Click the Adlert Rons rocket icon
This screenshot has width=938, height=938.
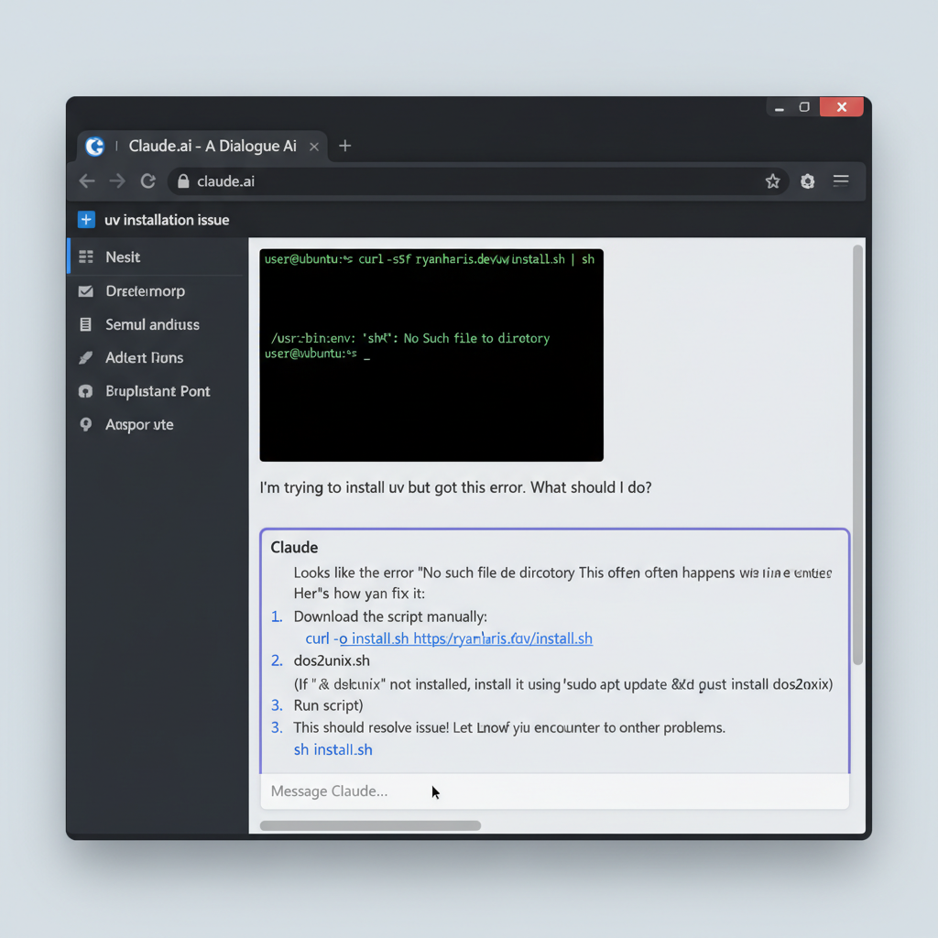pos(85,358)
